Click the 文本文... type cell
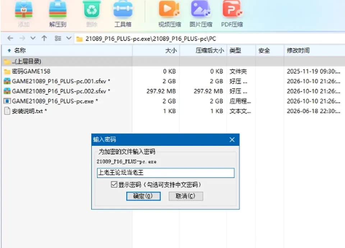Viewport: 345px width, 248px height. [x=240, y=111]
